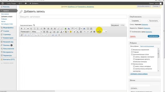Open 'Медиафайлы' sidebar menu

(x=8, y=28)
